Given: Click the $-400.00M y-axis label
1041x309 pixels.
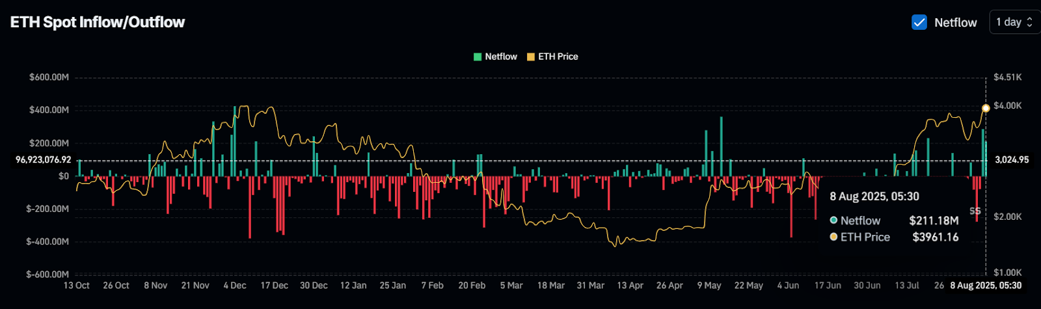Looking at the screenshot, I should (47, 241).
